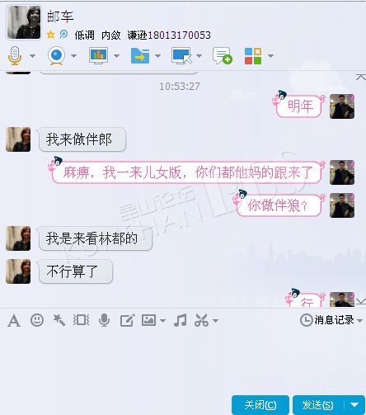Start a video call with webcam icon
The image size is (366, 415).
point(56,56)
